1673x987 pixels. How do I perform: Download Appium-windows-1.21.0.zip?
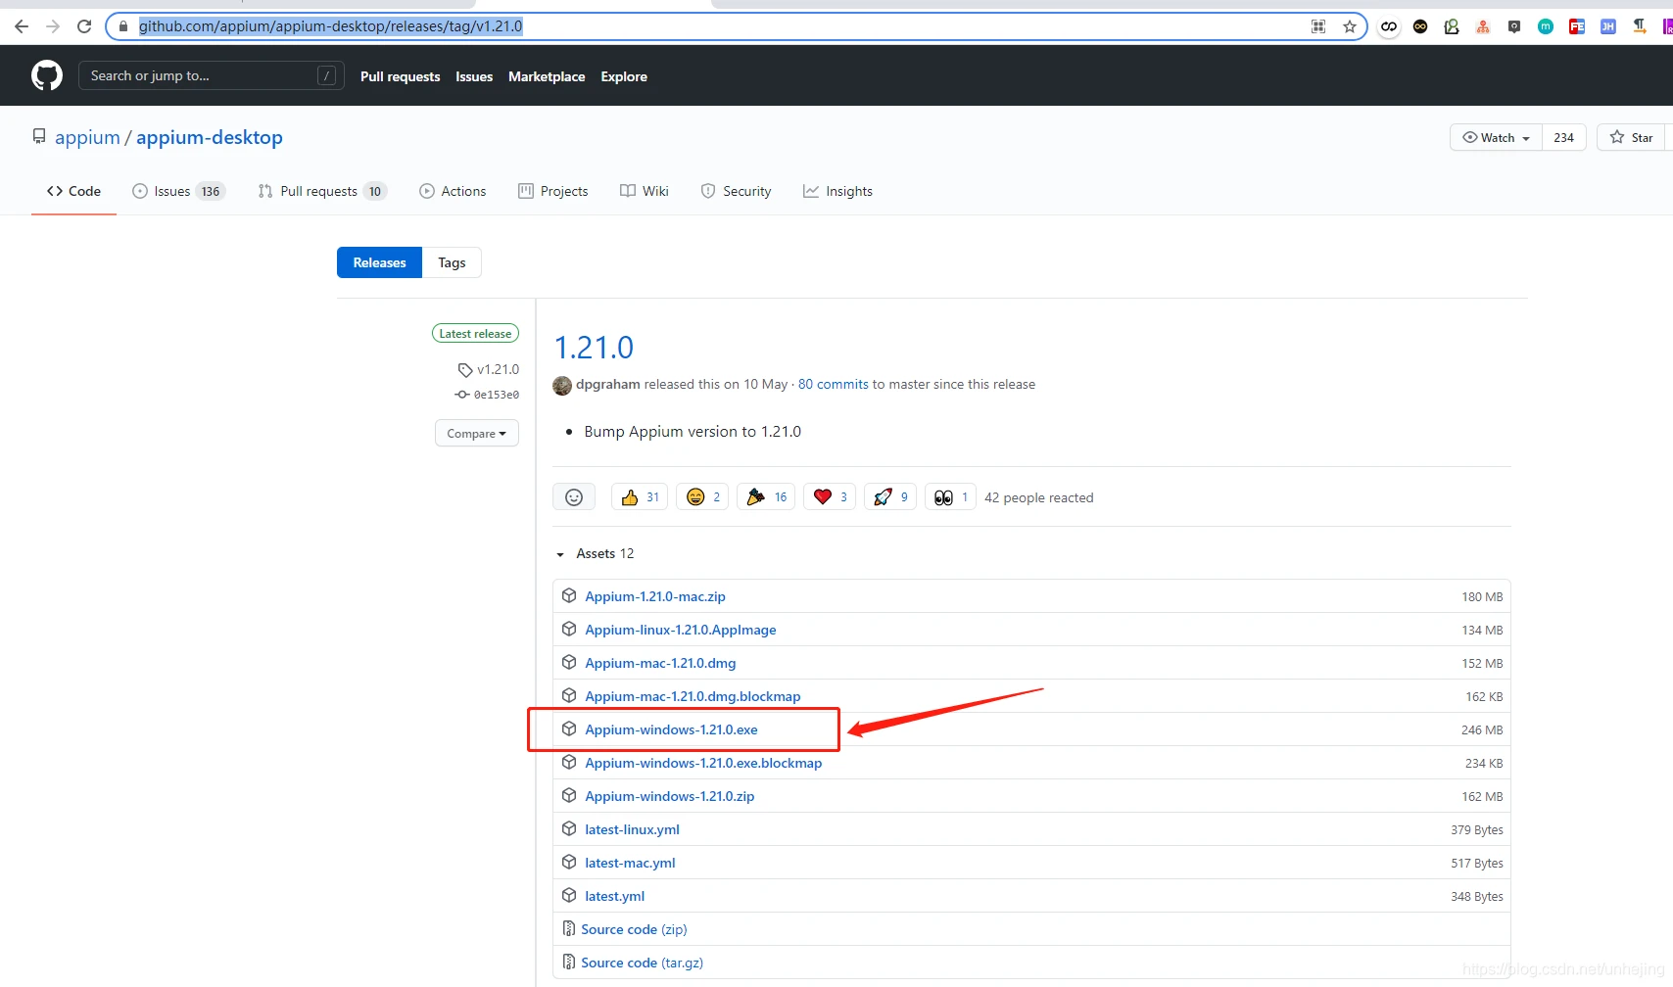[670, 796]
